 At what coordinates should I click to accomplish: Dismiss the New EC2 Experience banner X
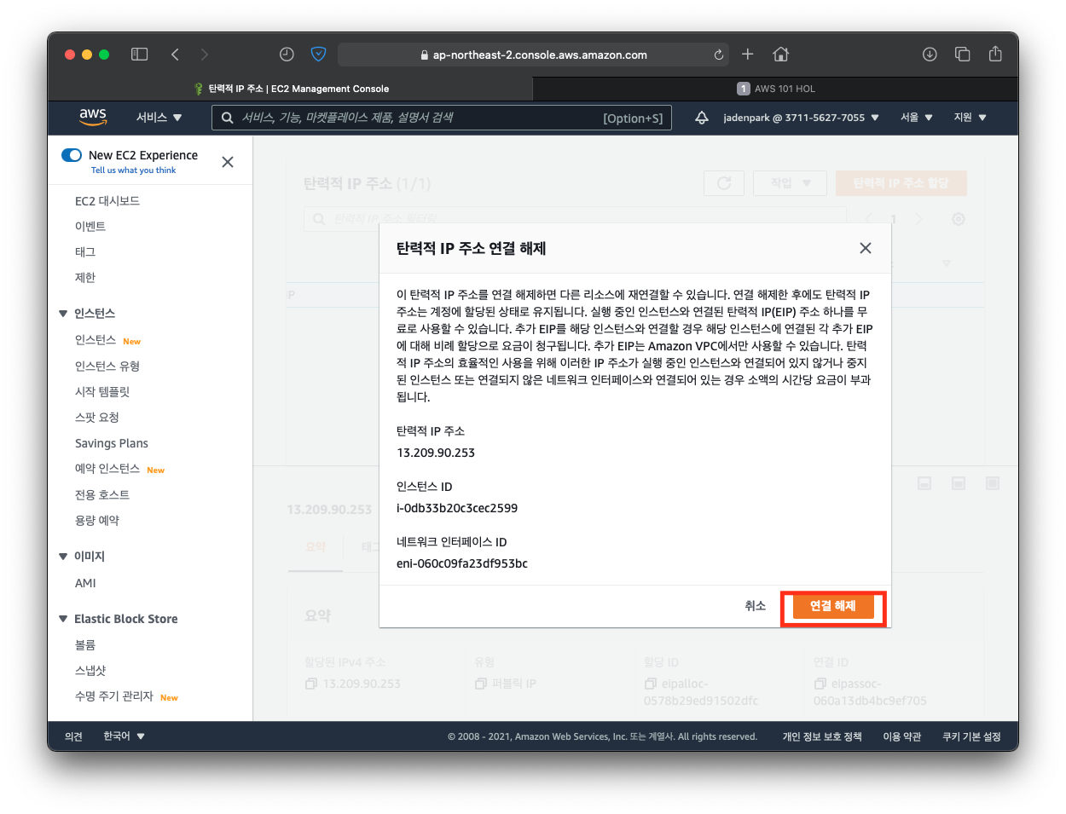click(228, 162)
